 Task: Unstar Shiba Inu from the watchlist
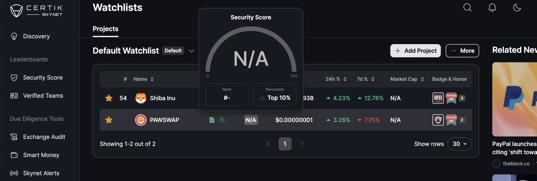pyautogui.click(x=109, y=98)
